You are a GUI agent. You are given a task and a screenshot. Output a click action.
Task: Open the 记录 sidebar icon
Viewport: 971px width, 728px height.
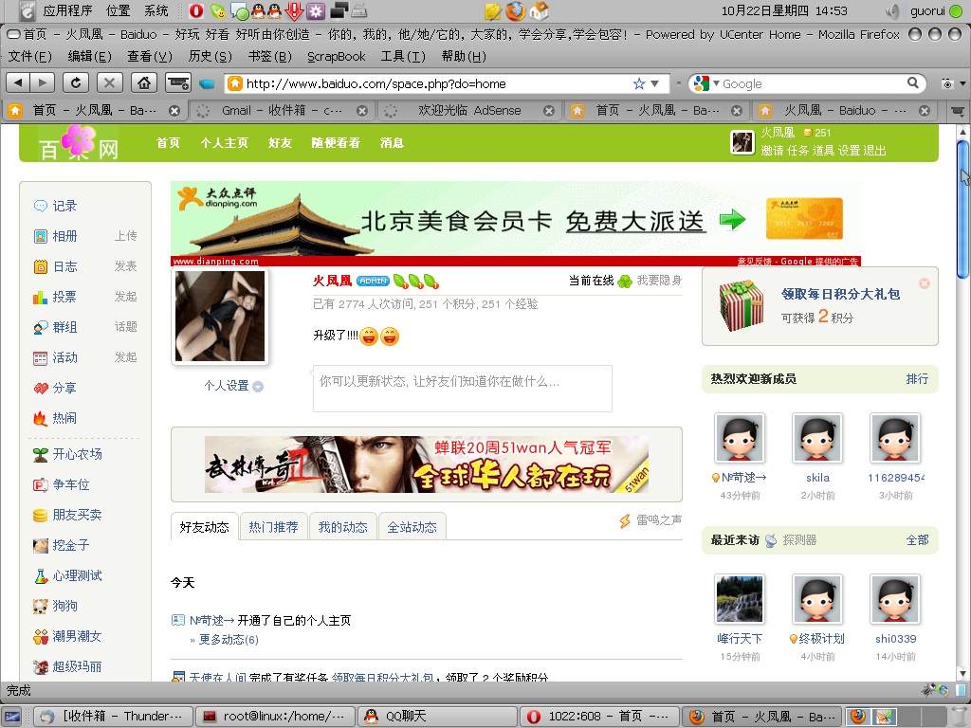pos(40,206)
